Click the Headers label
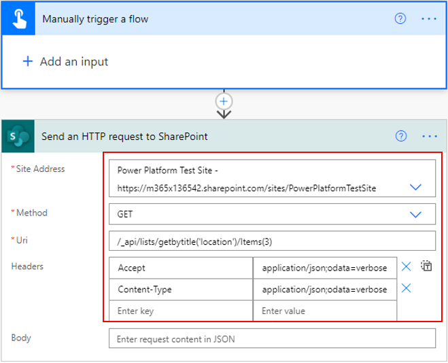The height and width of the screenshot is (363, 448). [x=27, y=266]
